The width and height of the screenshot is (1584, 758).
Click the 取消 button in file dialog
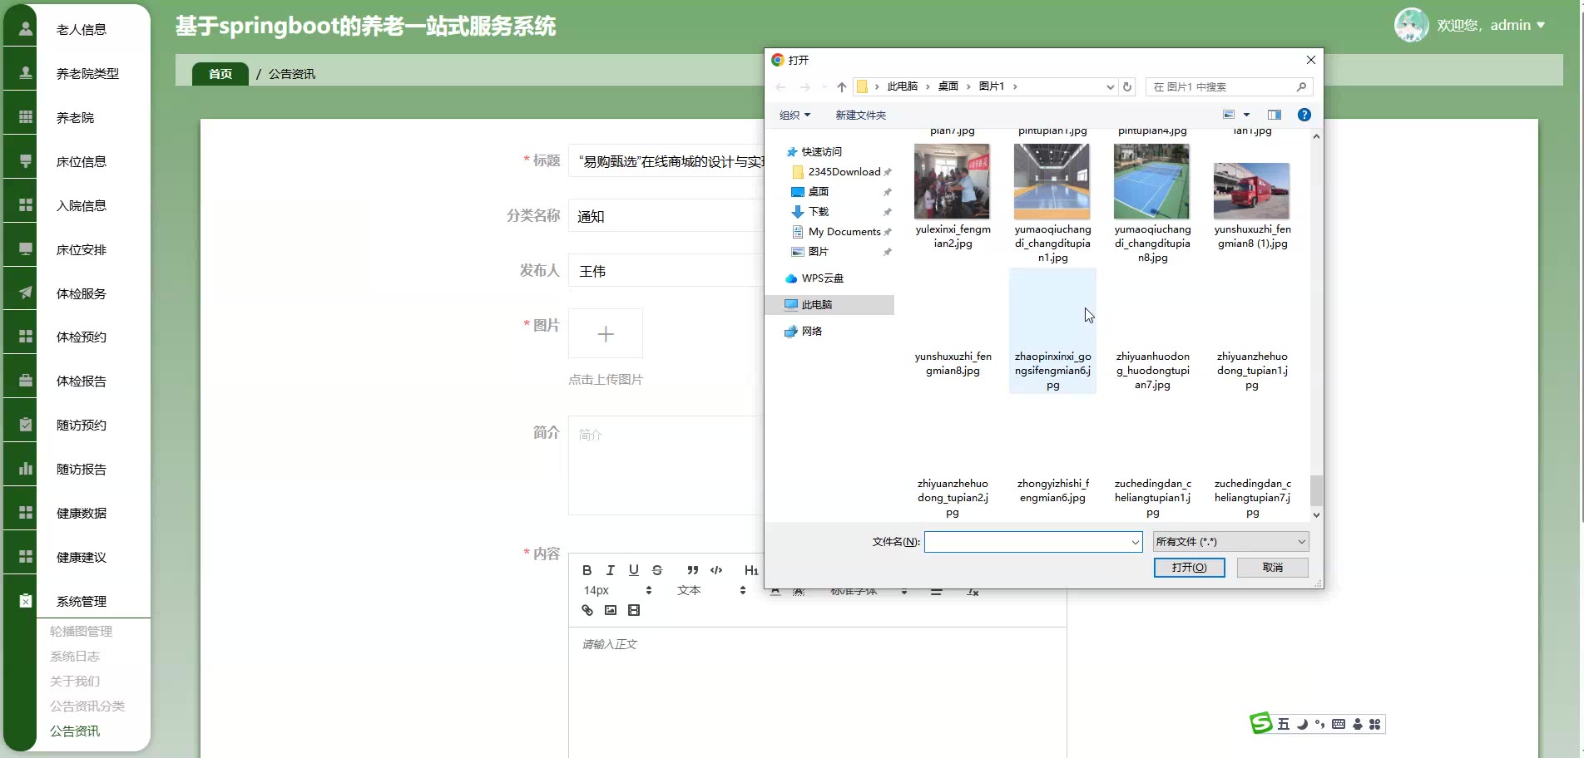coord(1272,568)
